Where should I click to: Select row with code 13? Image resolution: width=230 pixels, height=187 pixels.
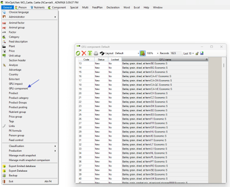pos(143,63)
